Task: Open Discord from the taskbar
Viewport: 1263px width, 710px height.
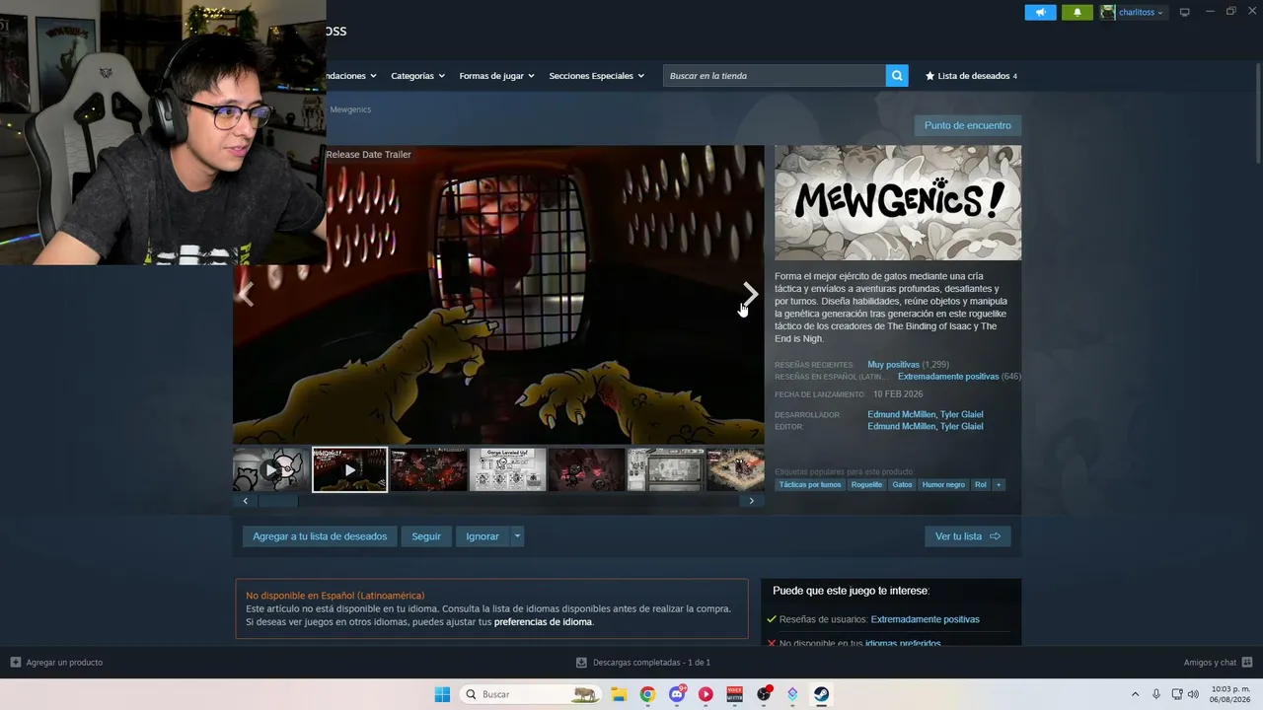Action: tap(677, 694)
